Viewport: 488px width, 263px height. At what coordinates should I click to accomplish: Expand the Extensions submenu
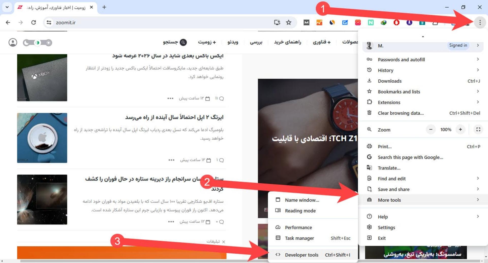[423, 102]
